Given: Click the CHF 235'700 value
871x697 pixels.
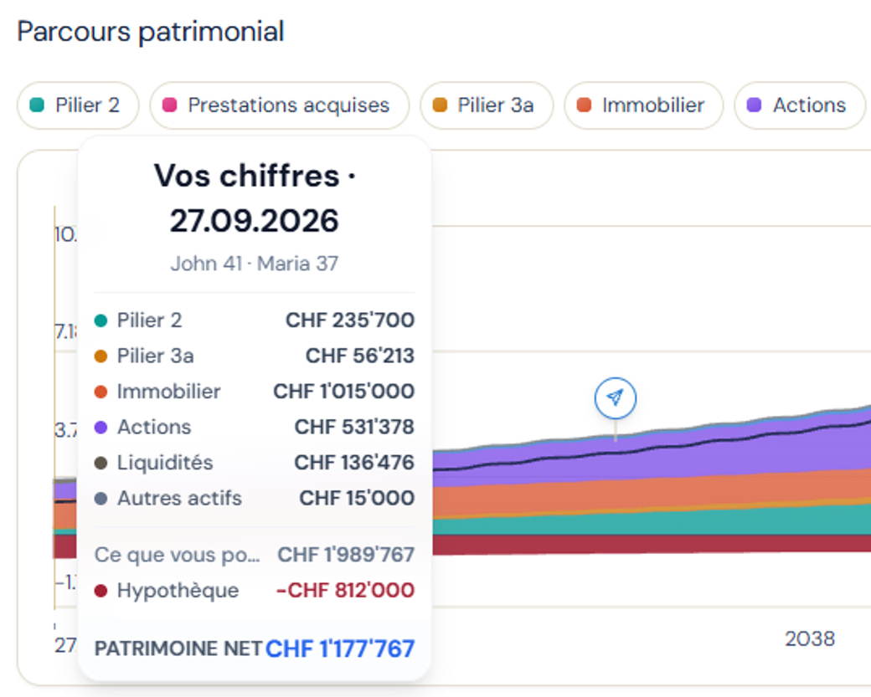Looking at the screenshot, I should 350,320.
